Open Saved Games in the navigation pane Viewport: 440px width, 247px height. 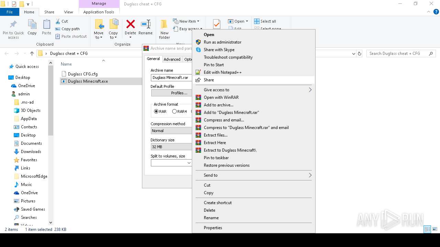pos(33,209)
